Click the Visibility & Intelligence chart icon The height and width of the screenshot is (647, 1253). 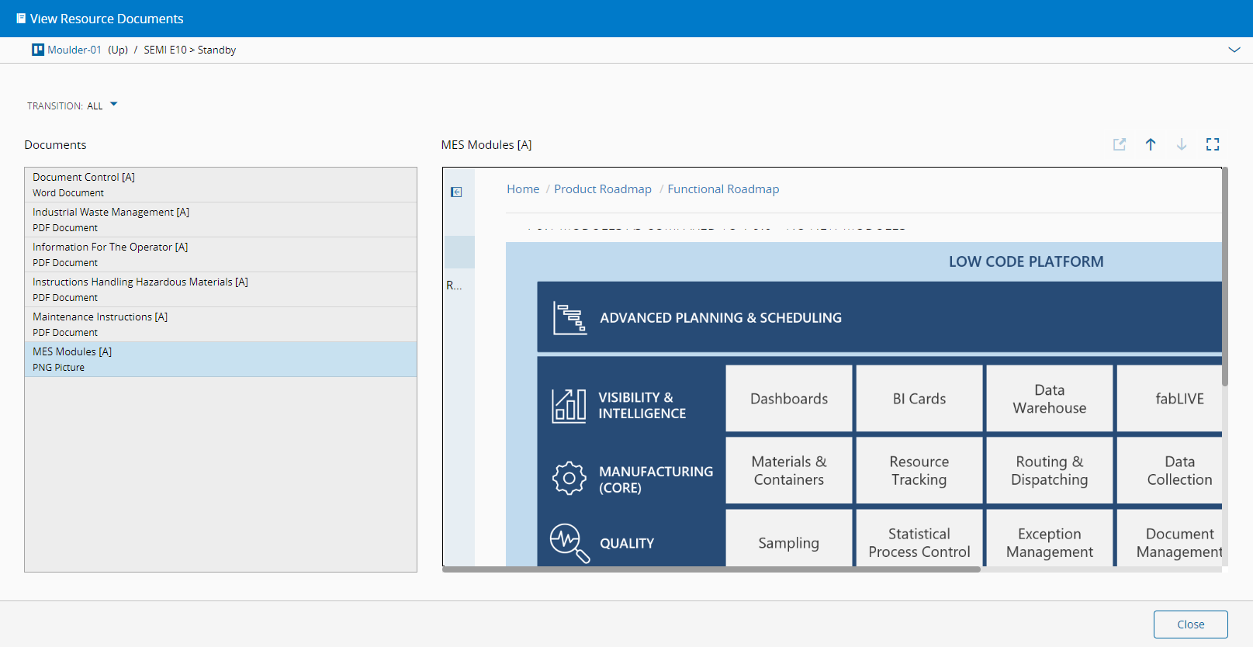coord(569,406)
